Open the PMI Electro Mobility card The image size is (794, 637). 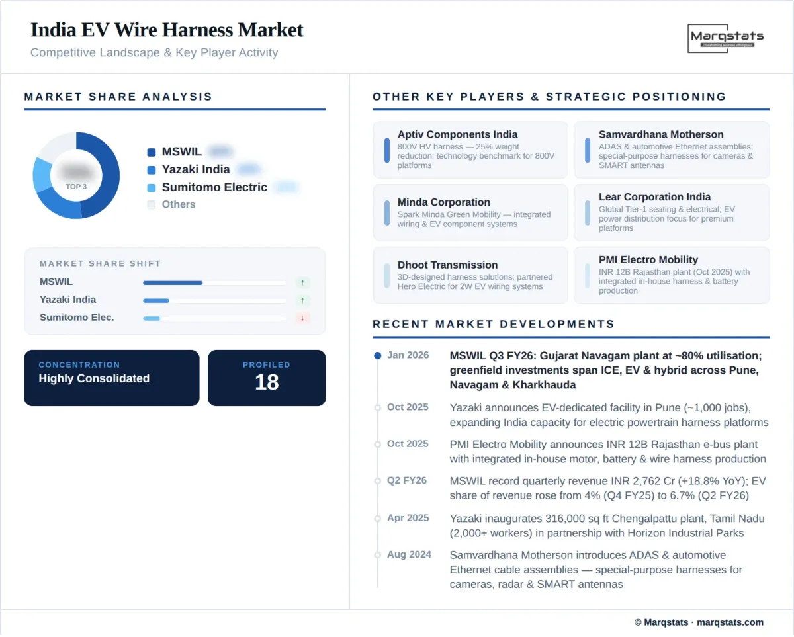[x=672, y=275]
